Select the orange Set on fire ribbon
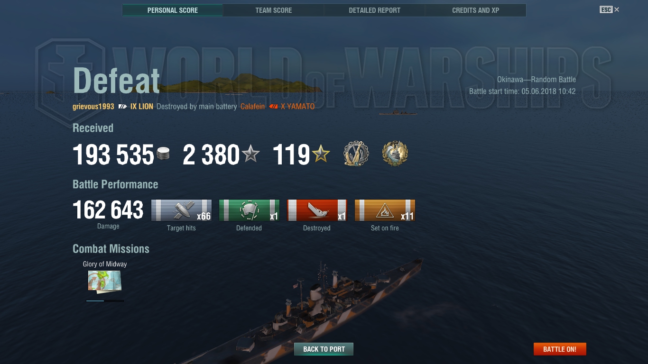 click(385, 210)
